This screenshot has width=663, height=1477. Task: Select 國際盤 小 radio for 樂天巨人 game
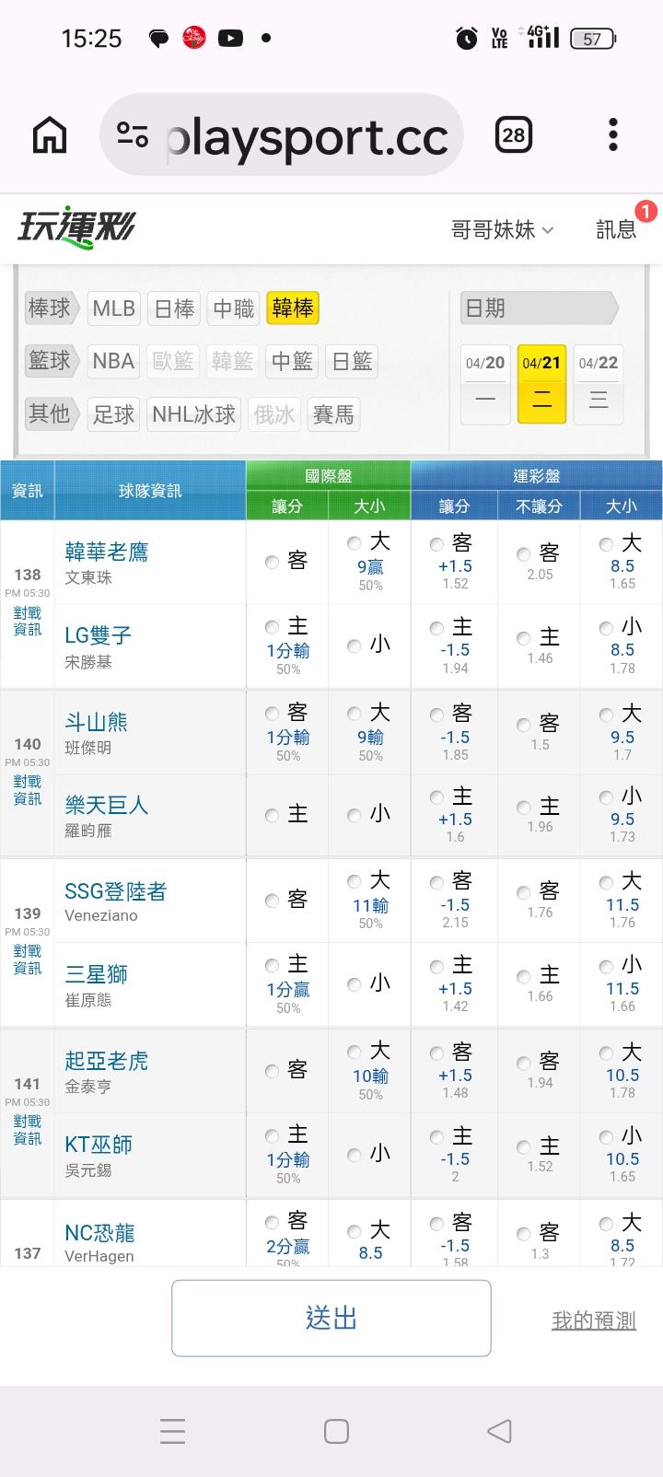tap(354, 815)
